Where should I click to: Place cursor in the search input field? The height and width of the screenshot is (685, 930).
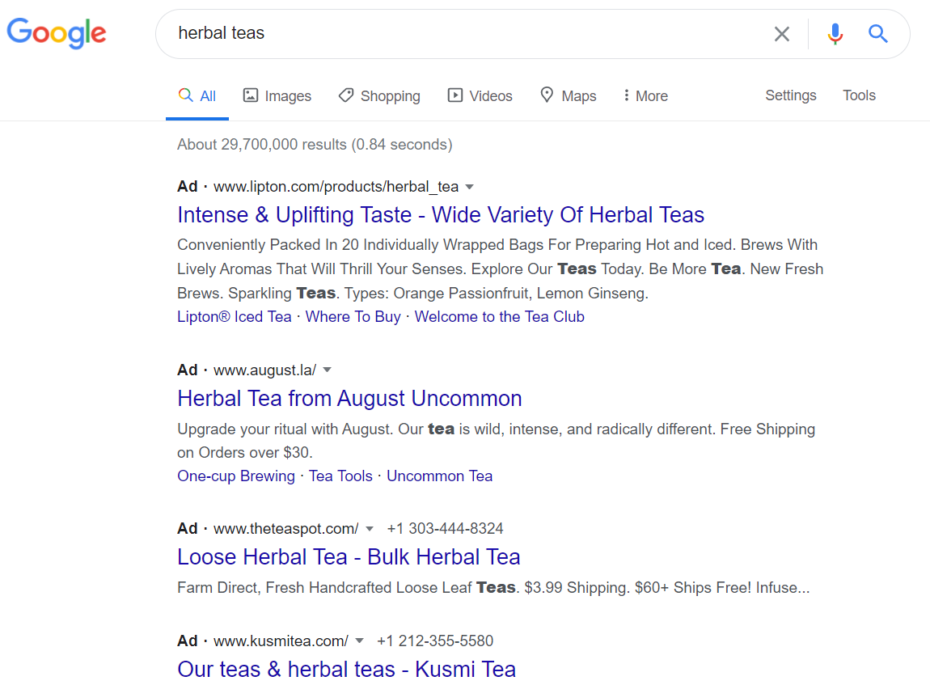pos(404,33)
